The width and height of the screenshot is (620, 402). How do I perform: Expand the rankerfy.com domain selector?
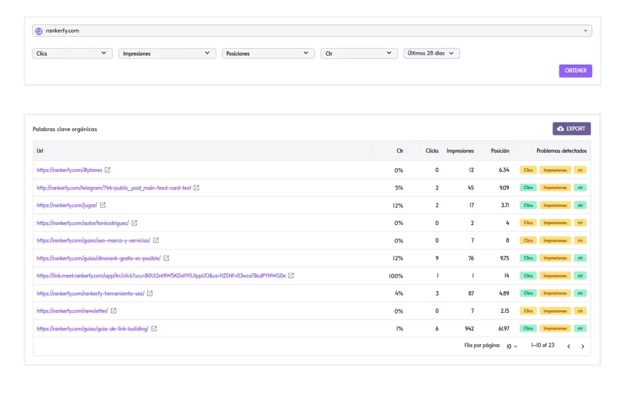click(312, 31)
